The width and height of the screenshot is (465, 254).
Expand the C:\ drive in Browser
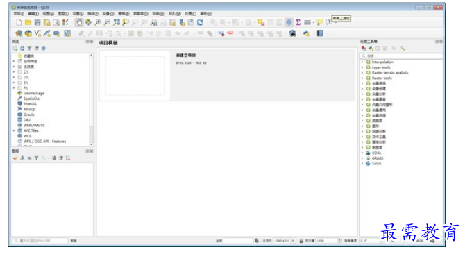14,72
